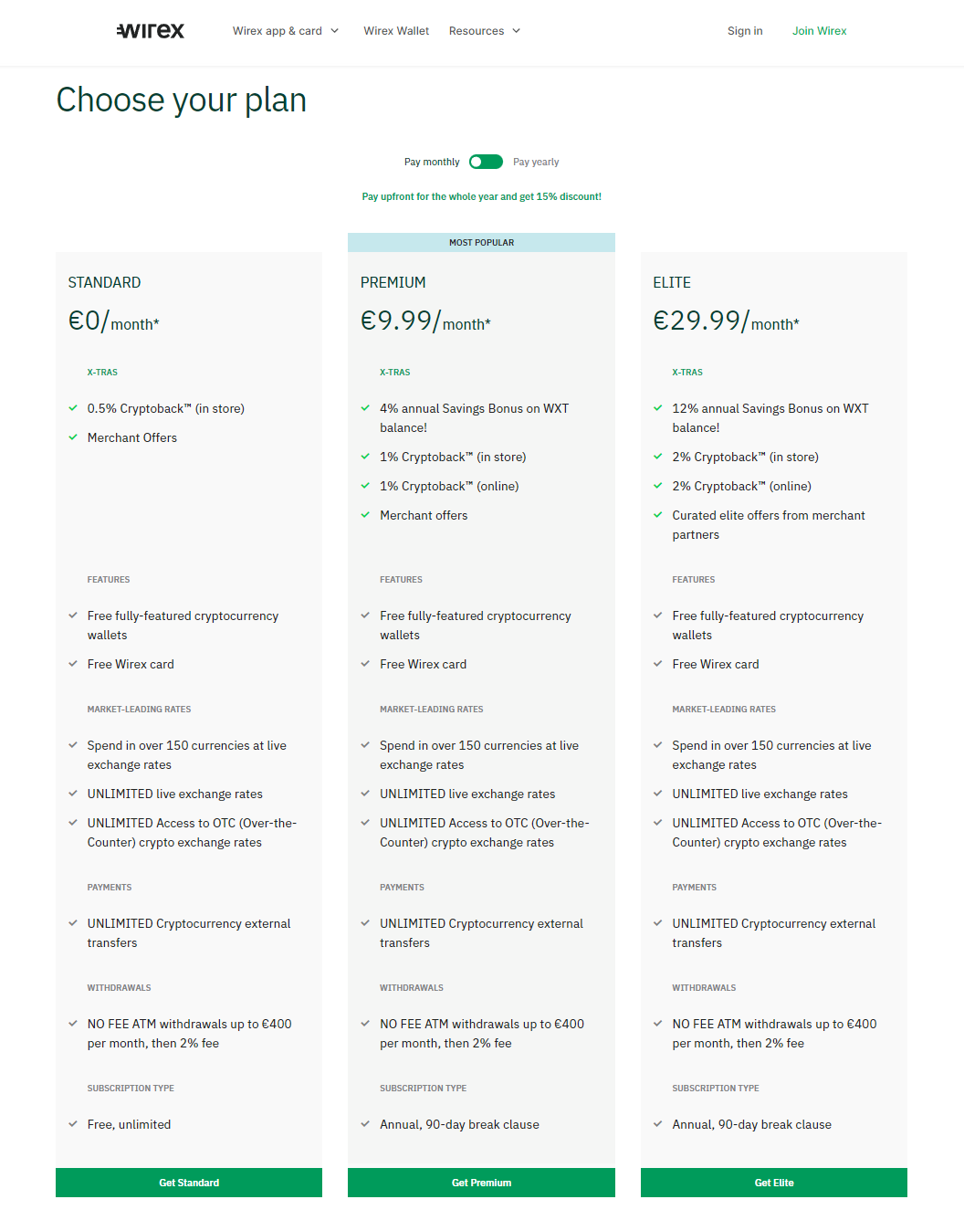The image size is (964, 1231).
Task: Click the MOST POPULAR banner on Premium
Action: point(481,242)
